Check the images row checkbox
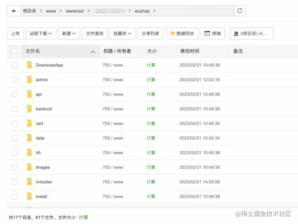The height and width of the screenshot is (224, 298). 15,167
